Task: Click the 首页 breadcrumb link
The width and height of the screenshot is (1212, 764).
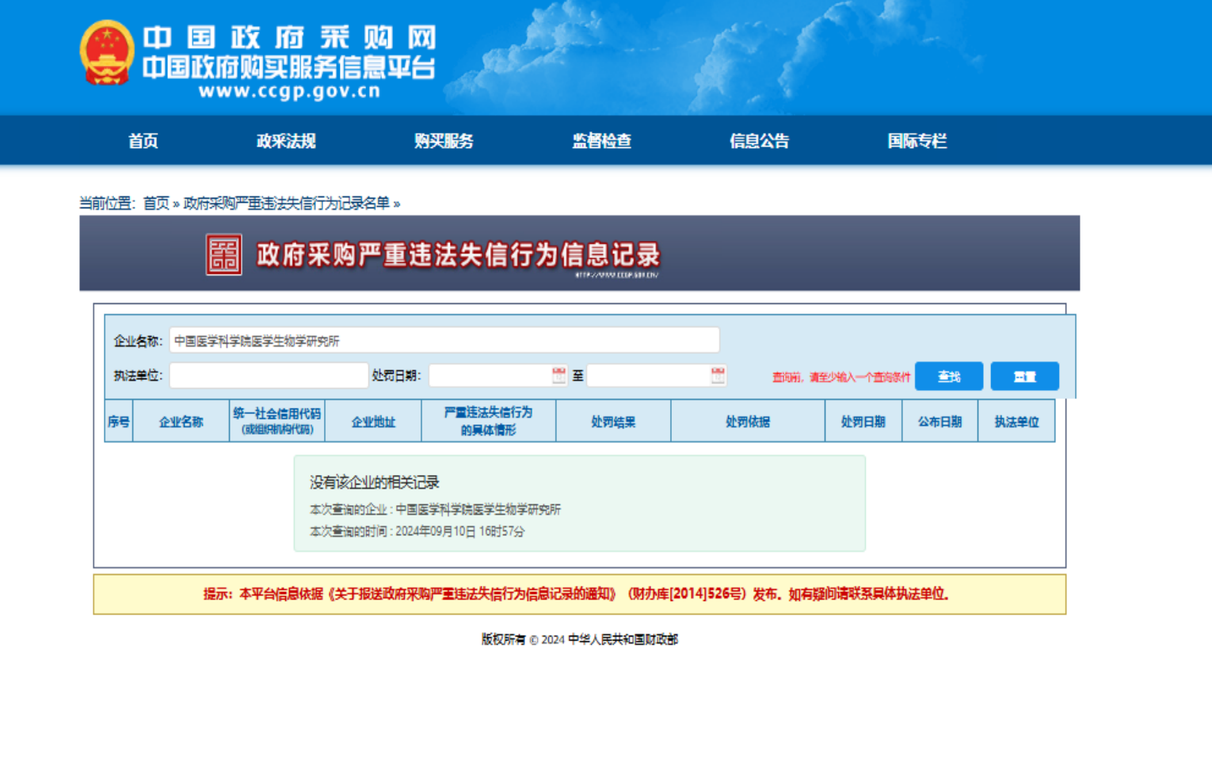Action: coord(156,203)
